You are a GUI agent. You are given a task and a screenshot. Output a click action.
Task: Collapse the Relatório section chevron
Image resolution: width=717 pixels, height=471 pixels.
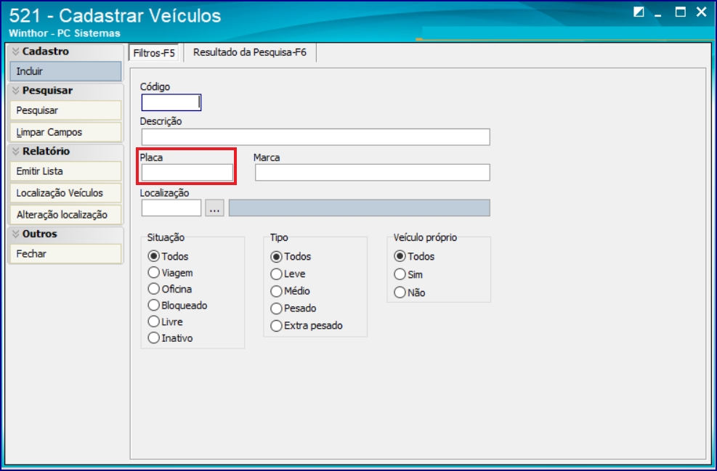[x=16, y=152]
